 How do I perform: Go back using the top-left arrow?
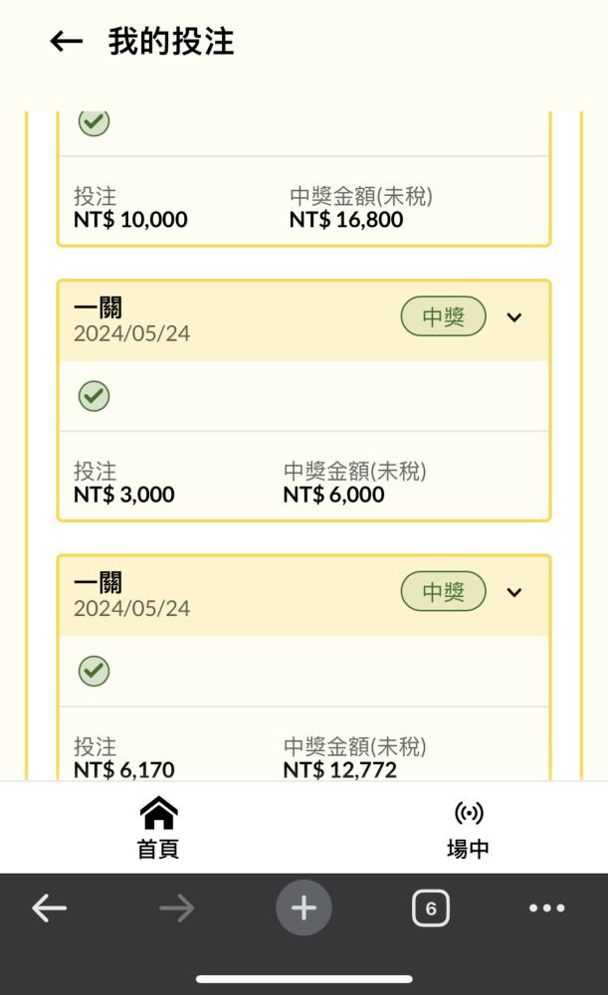tap(67, 42)
